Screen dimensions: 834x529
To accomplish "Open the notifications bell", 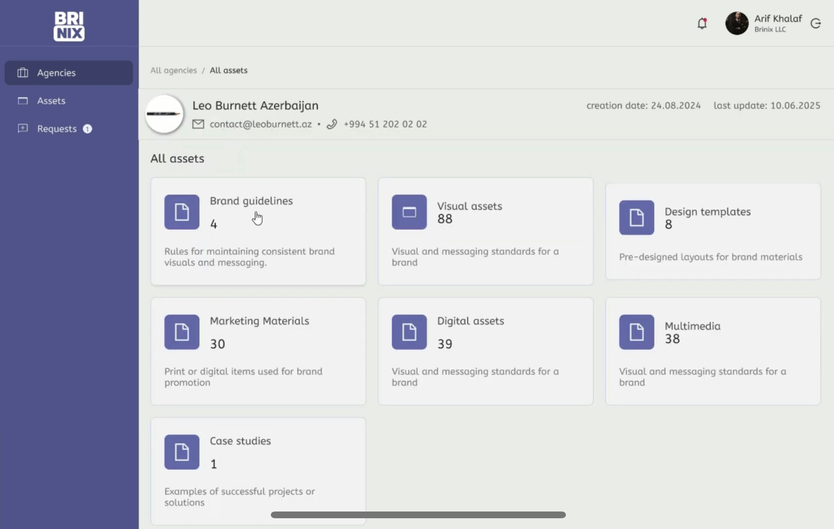I will tap(702, 23).
